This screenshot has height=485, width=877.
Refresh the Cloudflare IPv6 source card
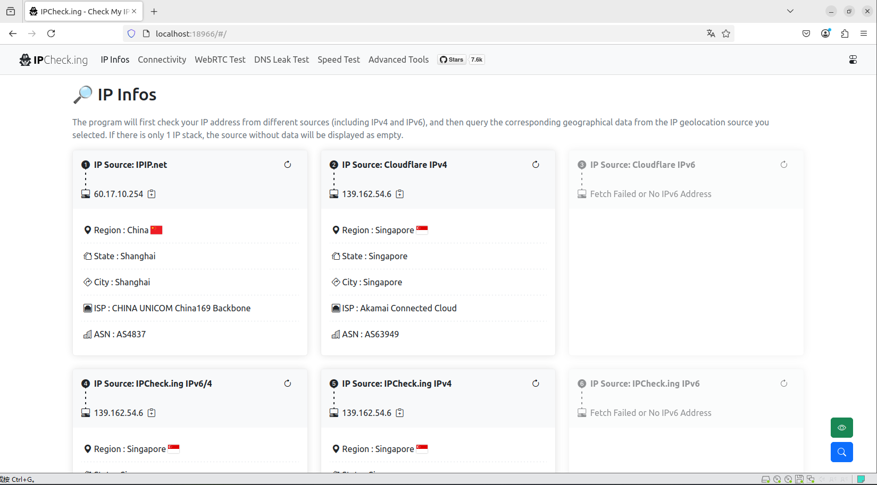(x=784, y=165)
